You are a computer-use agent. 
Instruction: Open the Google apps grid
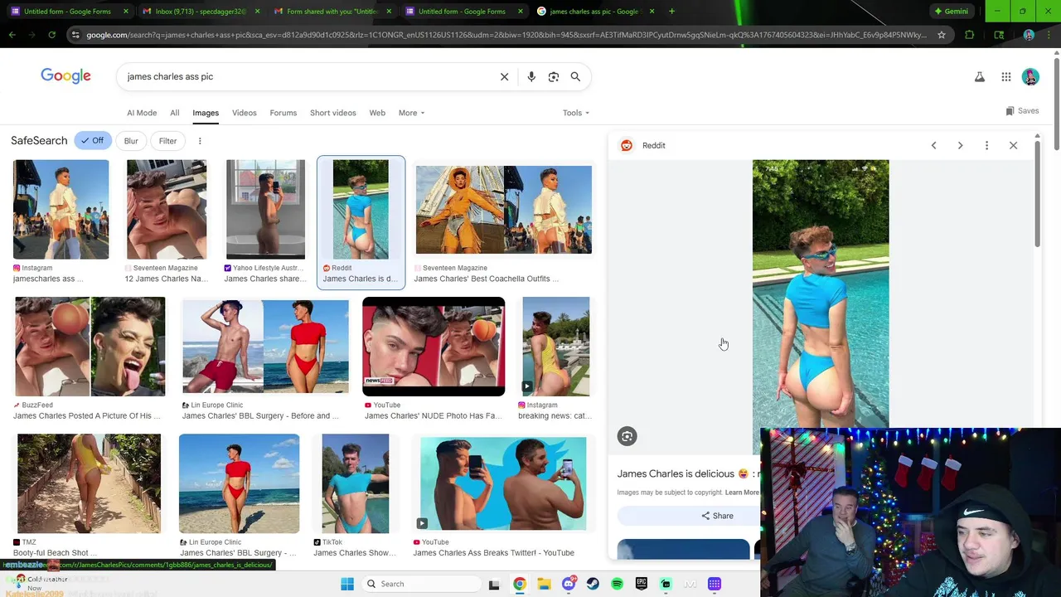tap(1005, 77)
